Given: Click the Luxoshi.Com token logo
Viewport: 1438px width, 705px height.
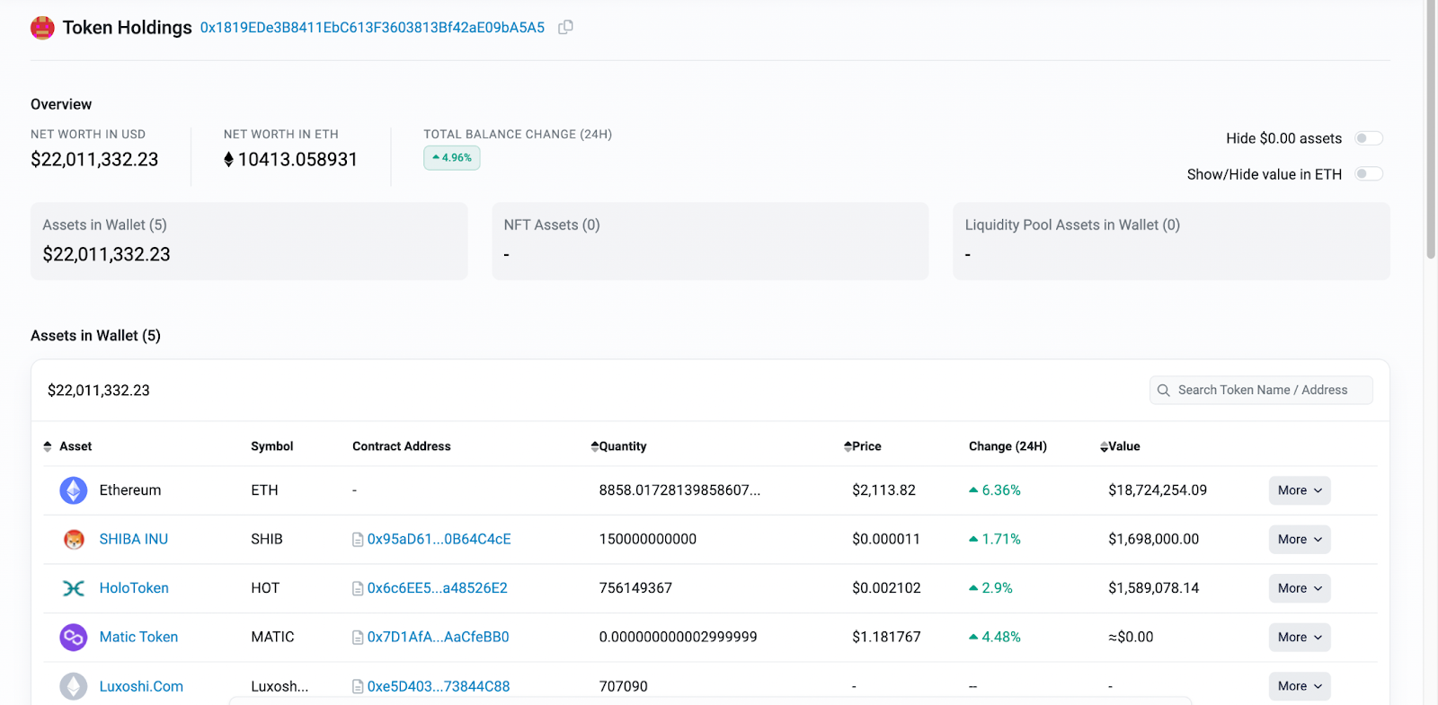Looking at the screenshot, I should pos(74,686).
